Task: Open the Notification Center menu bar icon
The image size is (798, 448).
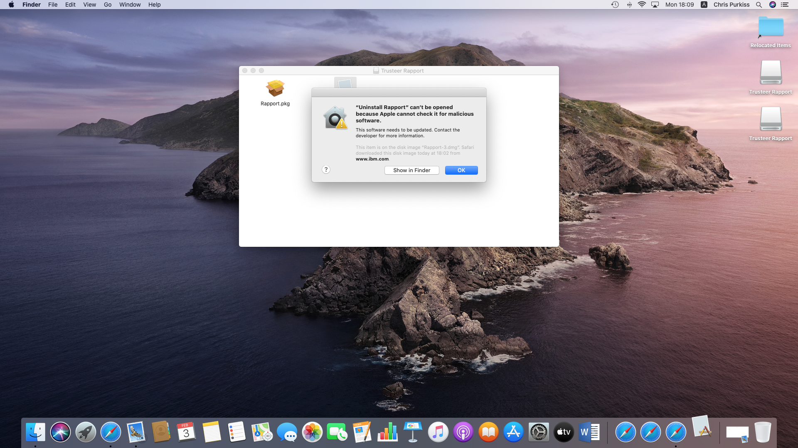Action: point(785,5)
